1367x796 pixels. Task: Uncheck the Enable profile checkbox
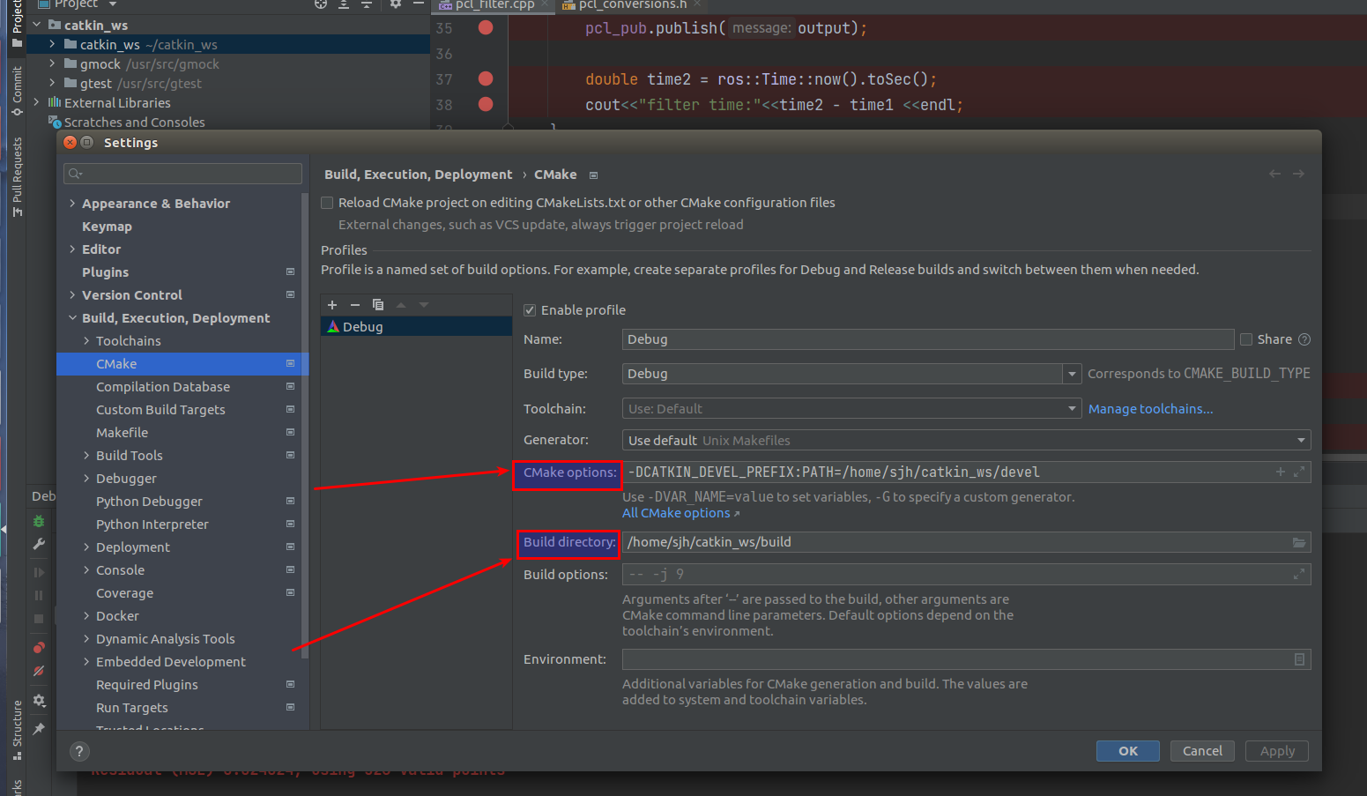[x=530, y=309]
